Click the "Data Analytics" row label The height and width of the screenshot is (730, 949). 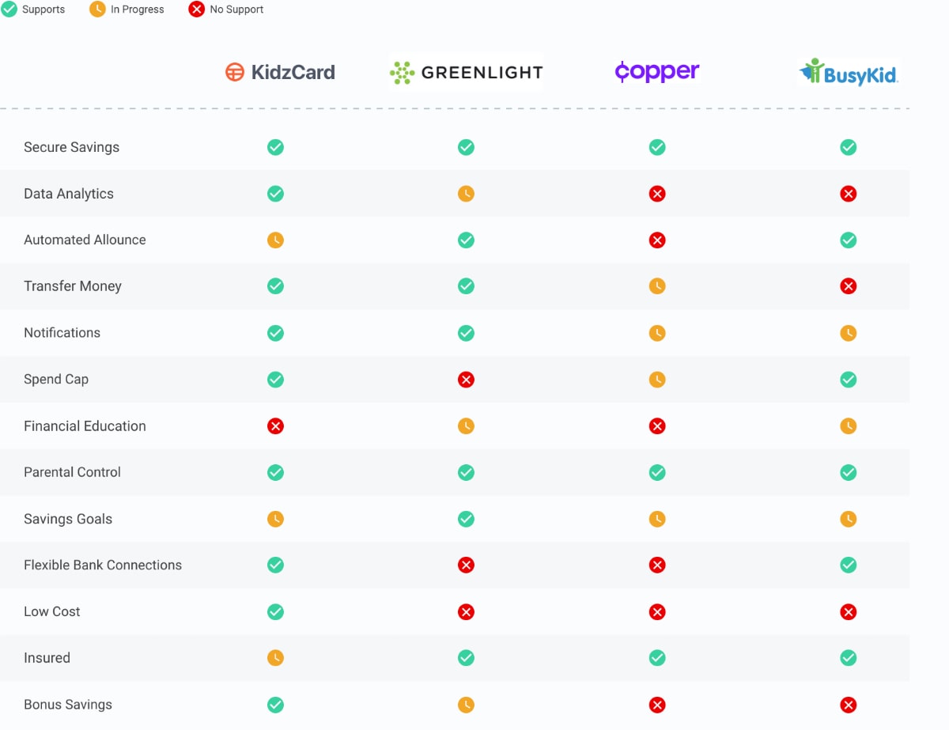[69, 194]
